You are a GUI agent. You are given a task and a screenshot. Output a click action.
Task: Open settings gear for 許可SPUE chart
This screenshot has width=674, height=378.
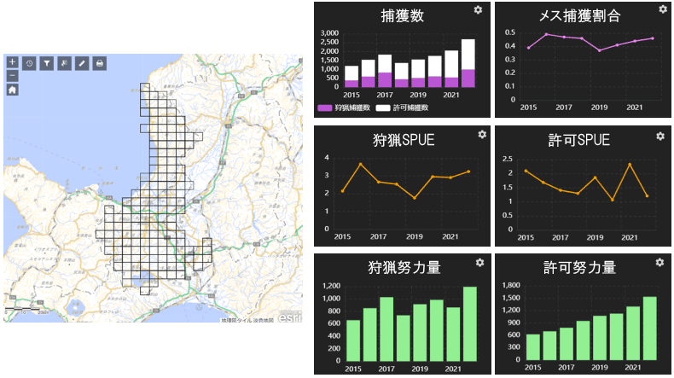(659, 136)
